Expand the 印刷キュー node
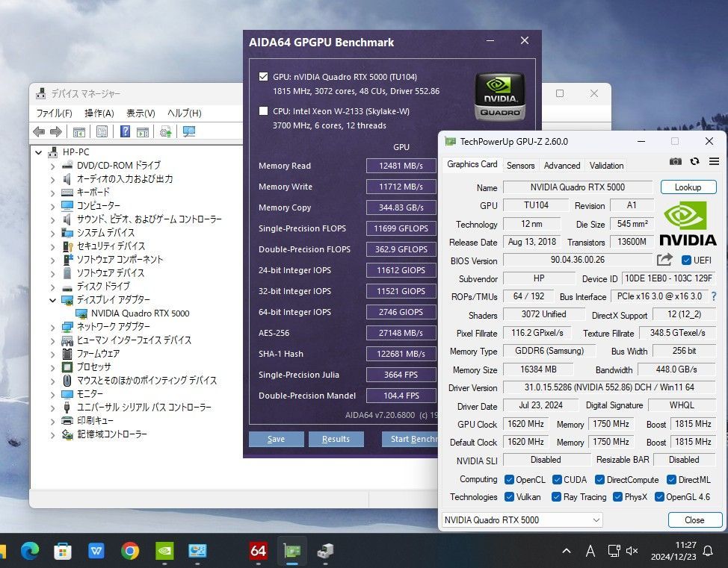Image resolution: width=728 pixels, height=568 pixels. [52, 422]
